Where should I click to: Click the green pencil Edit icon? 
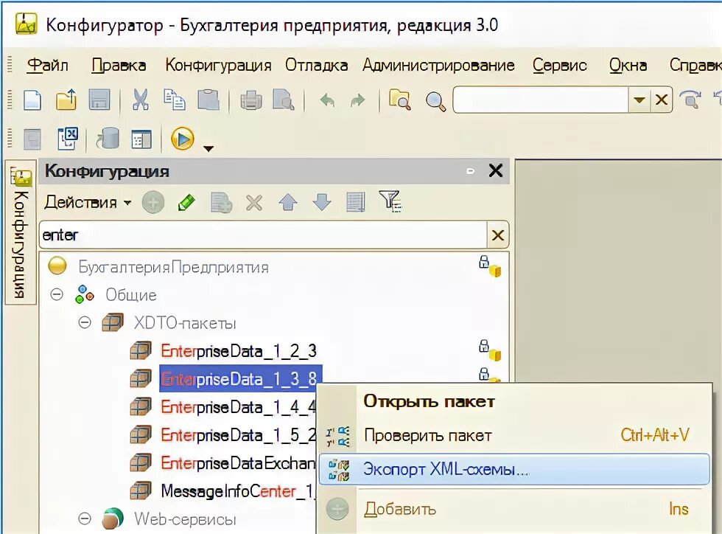[x=186, y=202]
